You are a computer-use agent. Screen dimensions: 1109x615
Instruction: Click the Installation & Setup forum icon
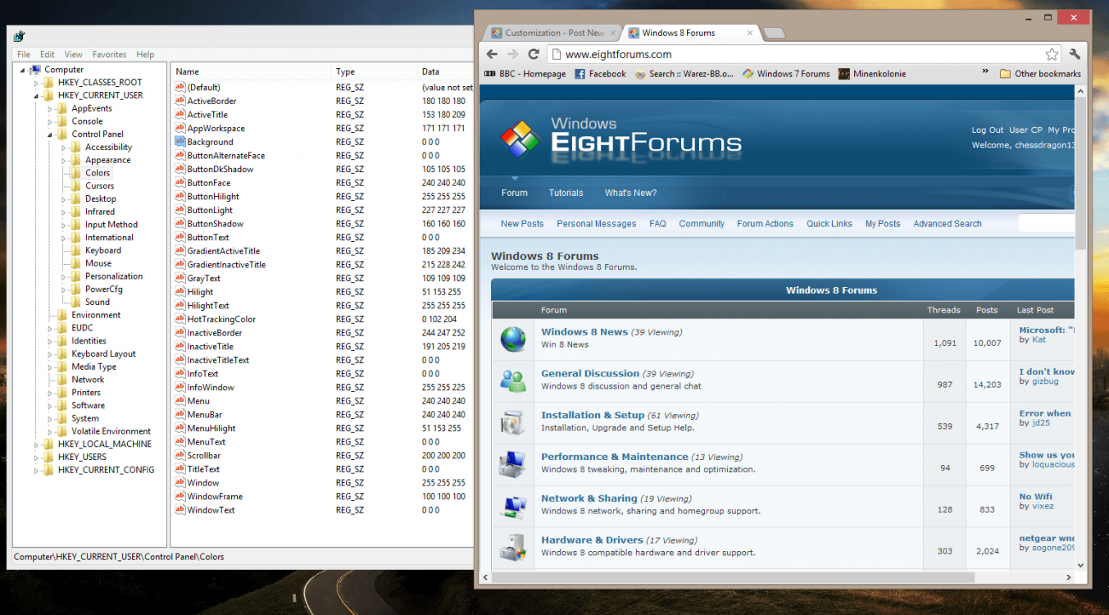click(x=513, y=422)
